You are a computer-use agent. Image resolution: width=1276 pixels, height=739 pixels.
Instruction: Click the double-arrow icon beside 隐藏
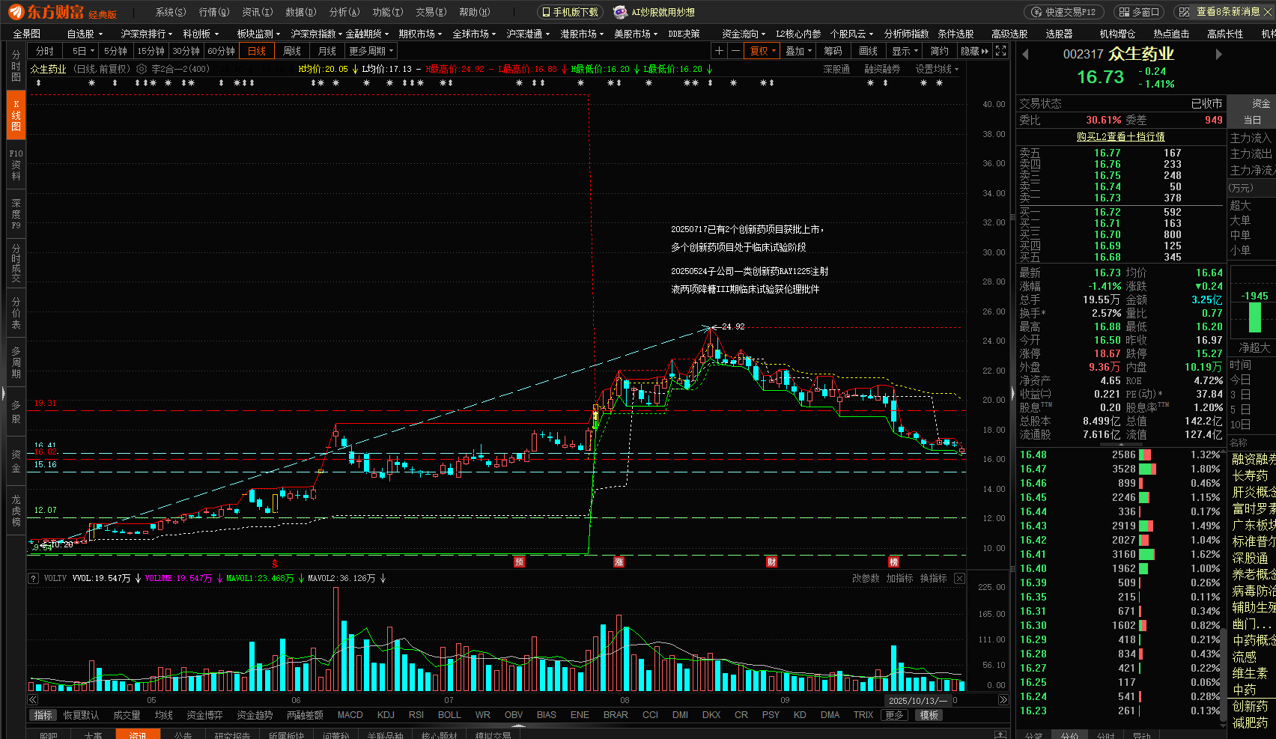click(985, 51)
